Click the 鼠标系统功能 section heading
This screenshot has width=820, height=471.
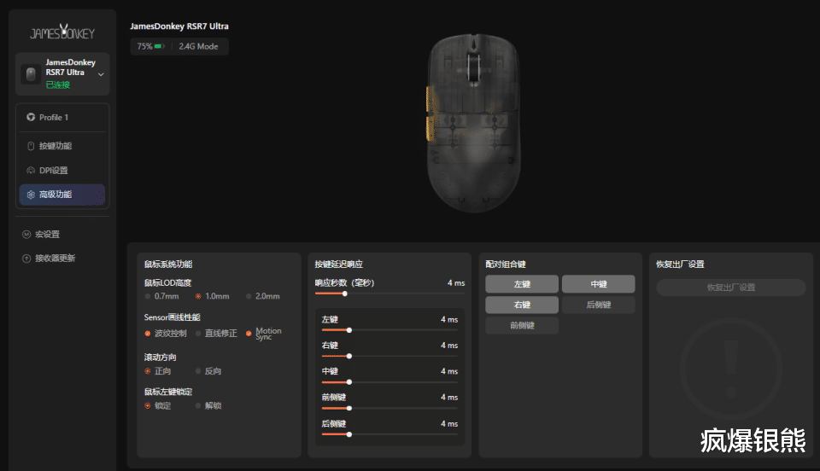tap(168, 265)
